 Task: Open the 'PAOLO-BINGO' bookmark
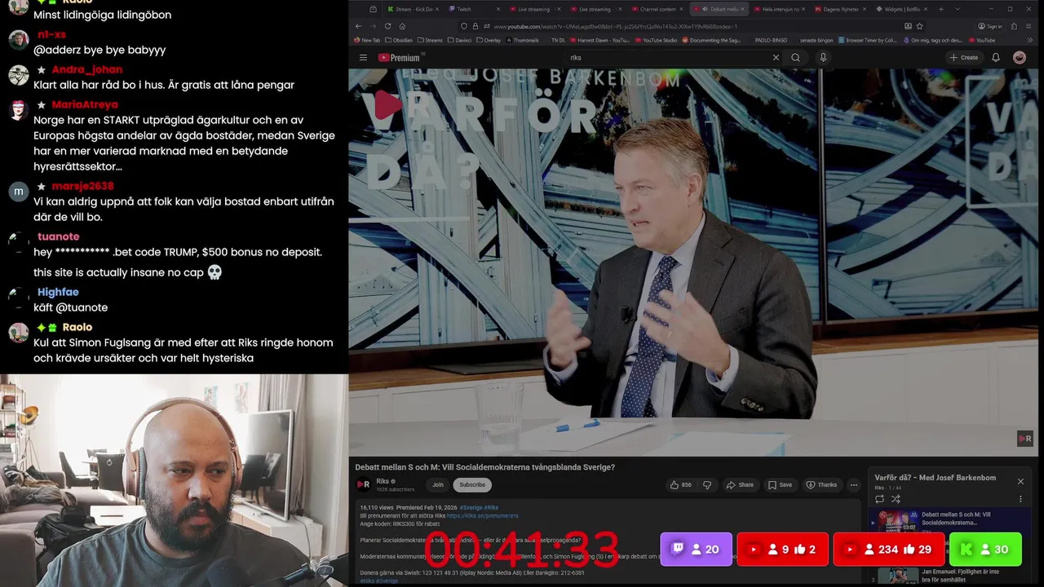pyautogui.click(x=771, y=40)
